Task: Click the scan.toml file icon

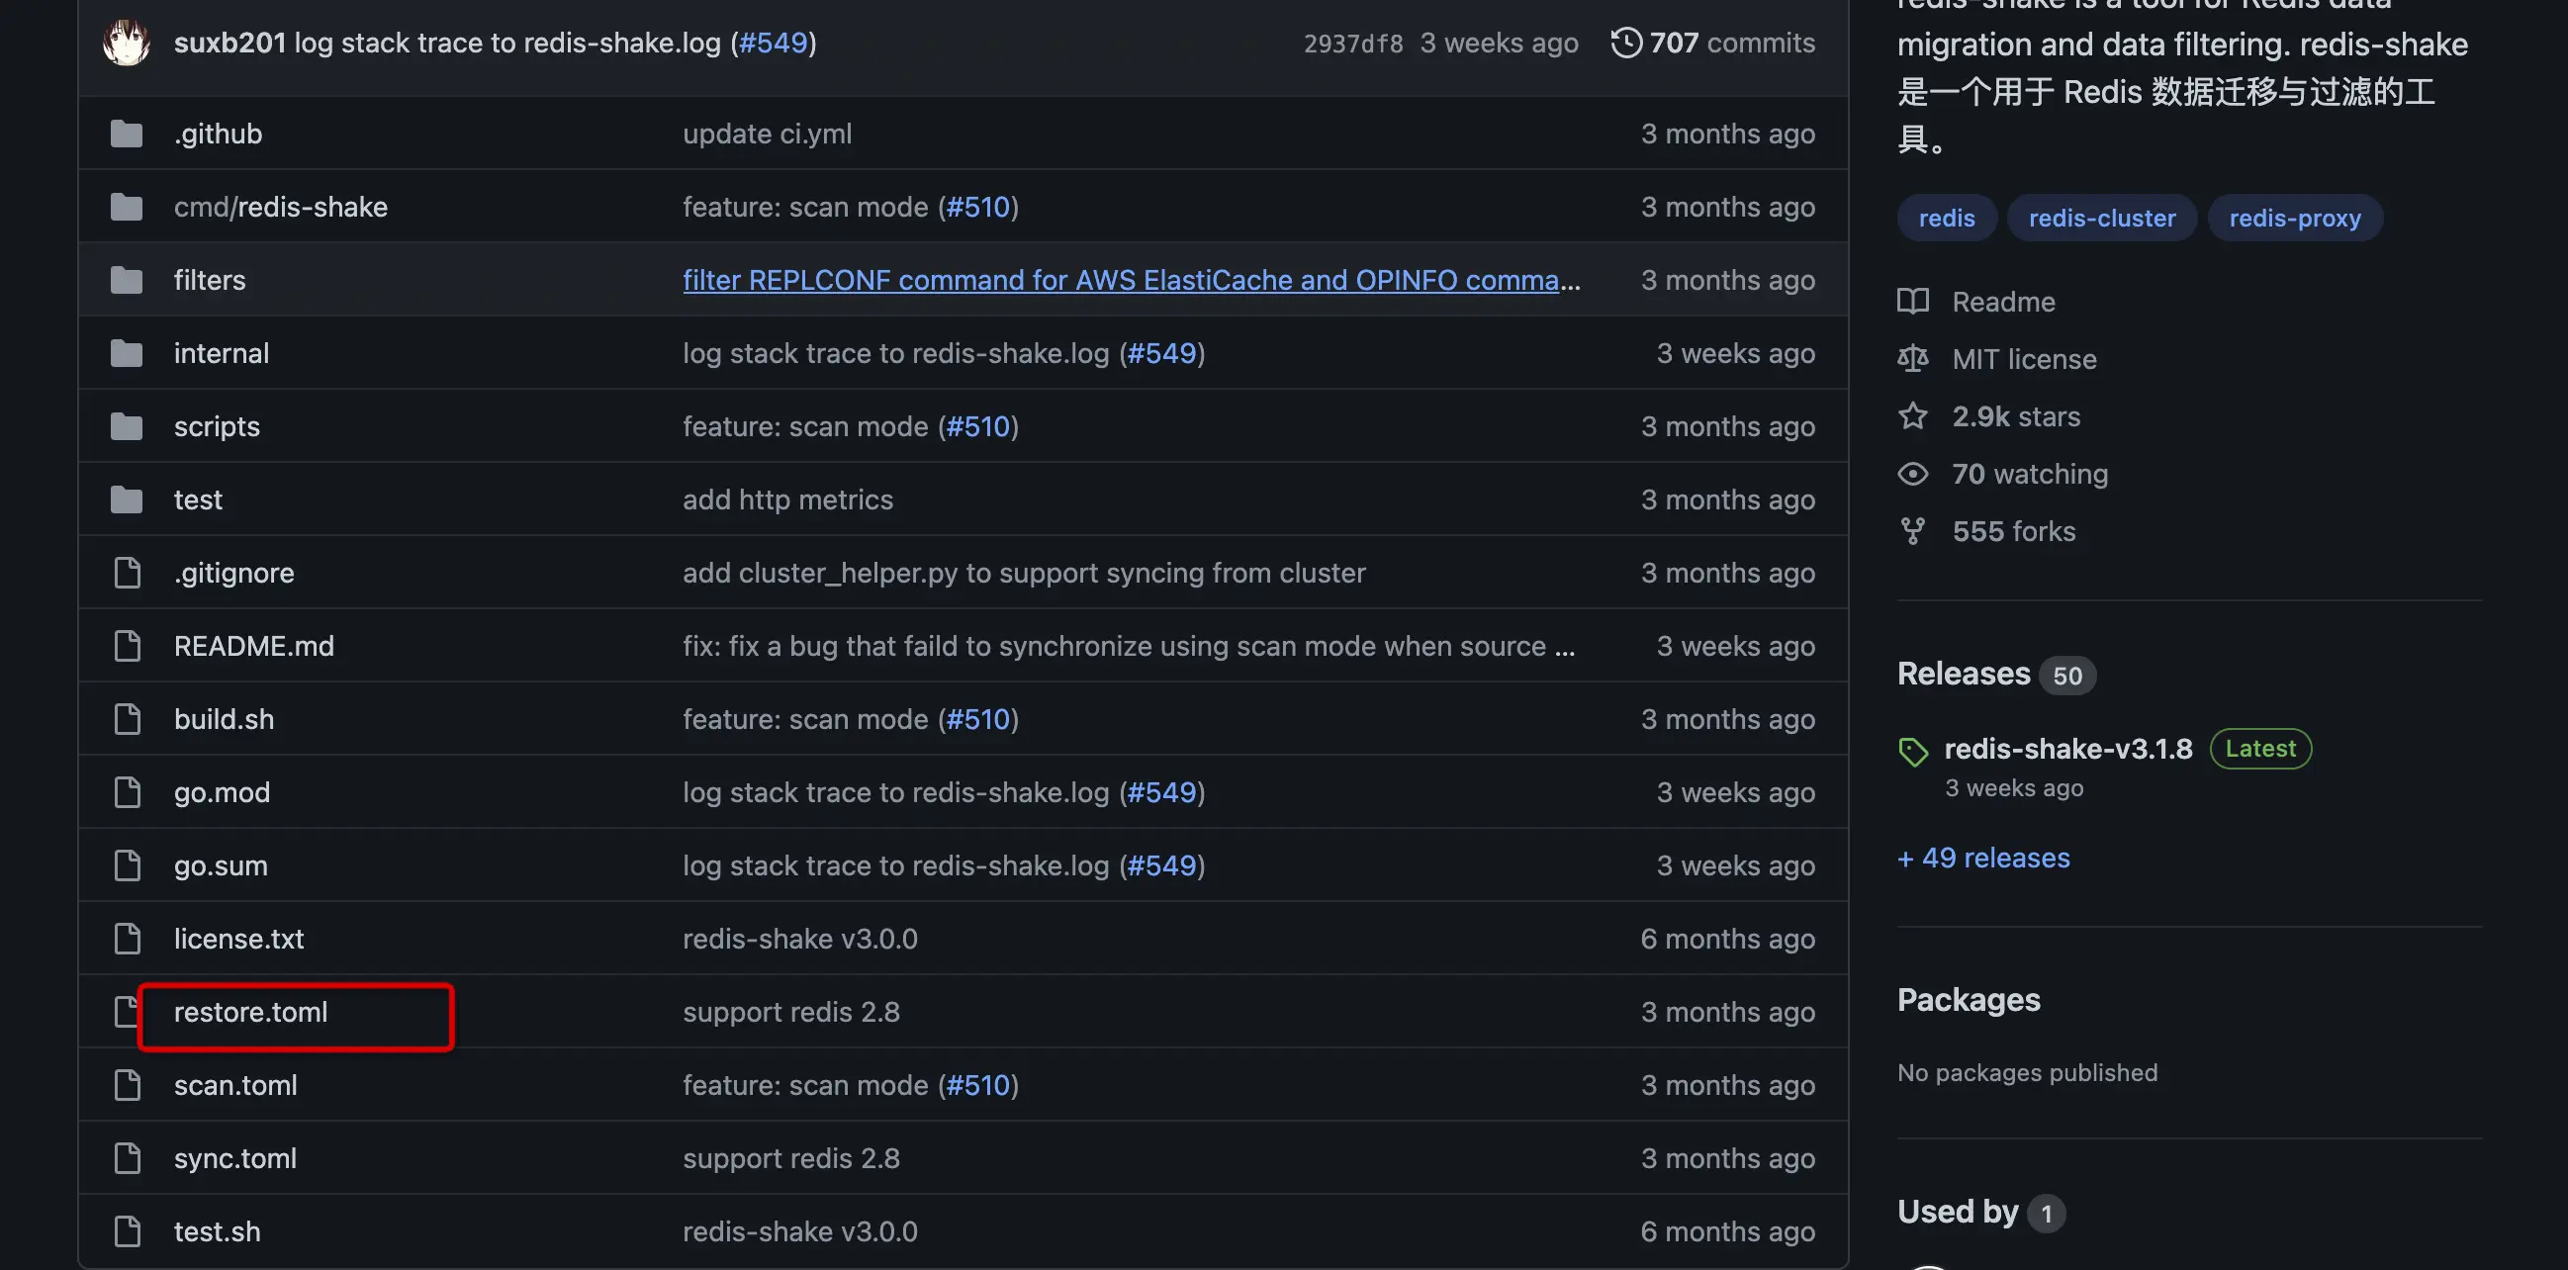Action: click(x=127, y=1086)
